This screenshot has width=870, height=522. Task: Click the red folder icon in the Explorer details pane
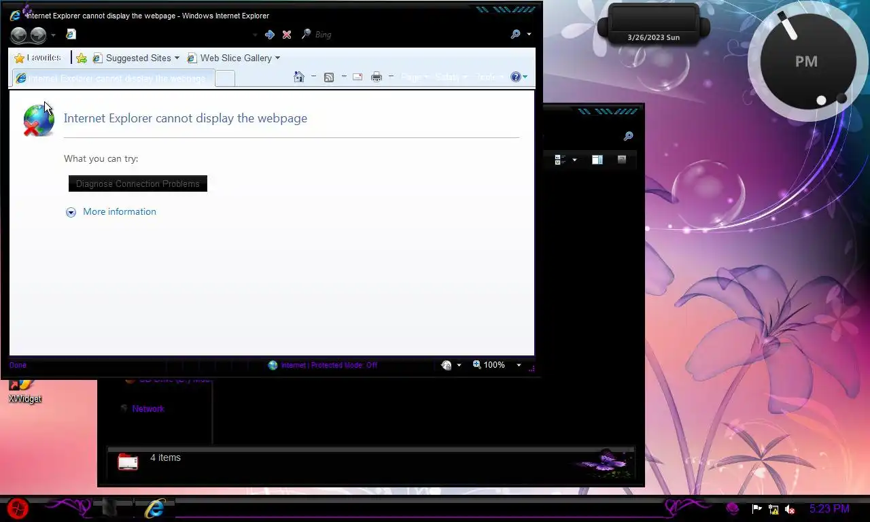click(128, 462)
